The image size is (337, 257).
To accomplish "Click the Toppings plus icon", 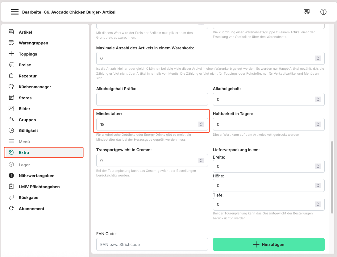I will pos(11,54).
